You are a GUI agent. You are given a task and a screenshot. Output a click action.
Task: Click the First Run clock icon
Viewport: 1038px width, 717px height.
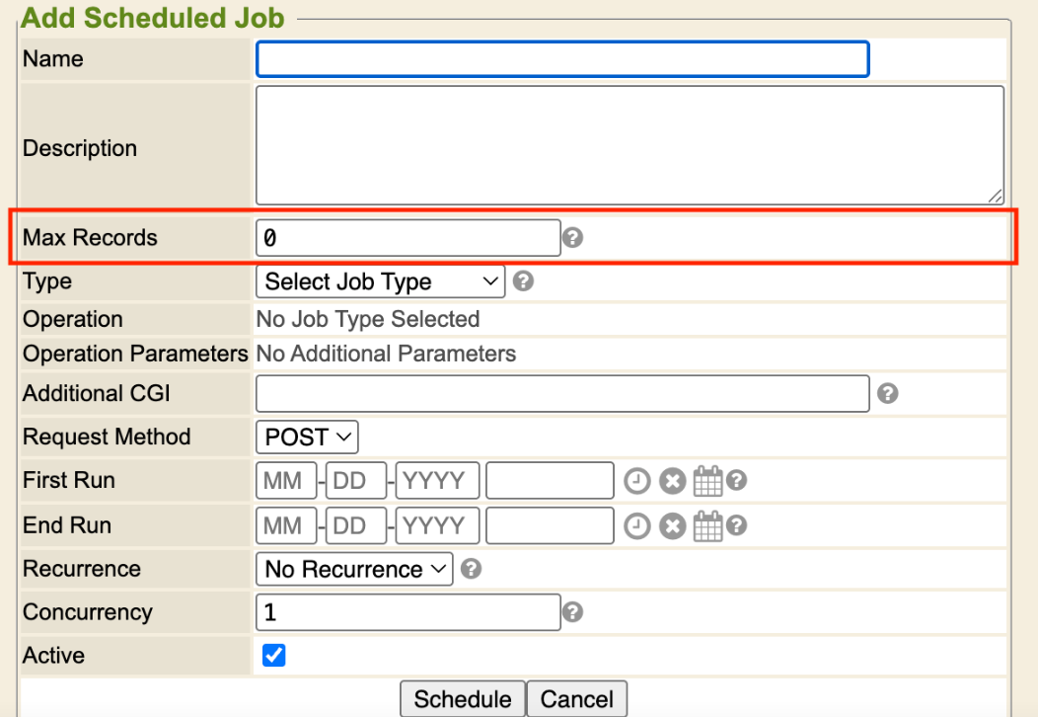[638, 481]
